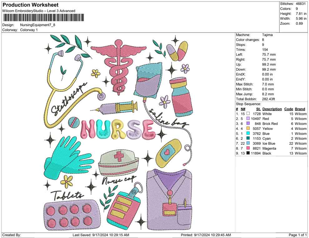Select the Black swatch in the last row

(248, 153)
